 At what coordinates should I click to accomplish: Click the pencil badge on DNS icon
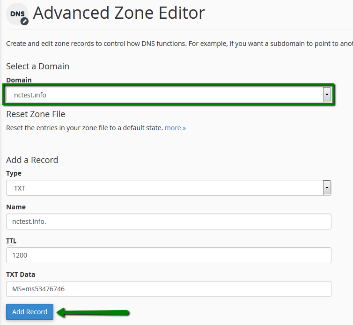[x=24, y=22]
